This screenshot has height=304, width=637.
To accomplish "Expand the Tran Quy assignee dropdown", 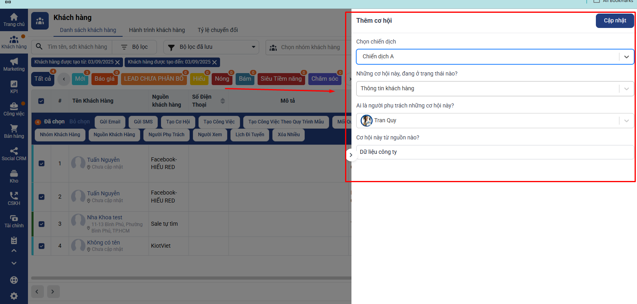I will (626, 121).
